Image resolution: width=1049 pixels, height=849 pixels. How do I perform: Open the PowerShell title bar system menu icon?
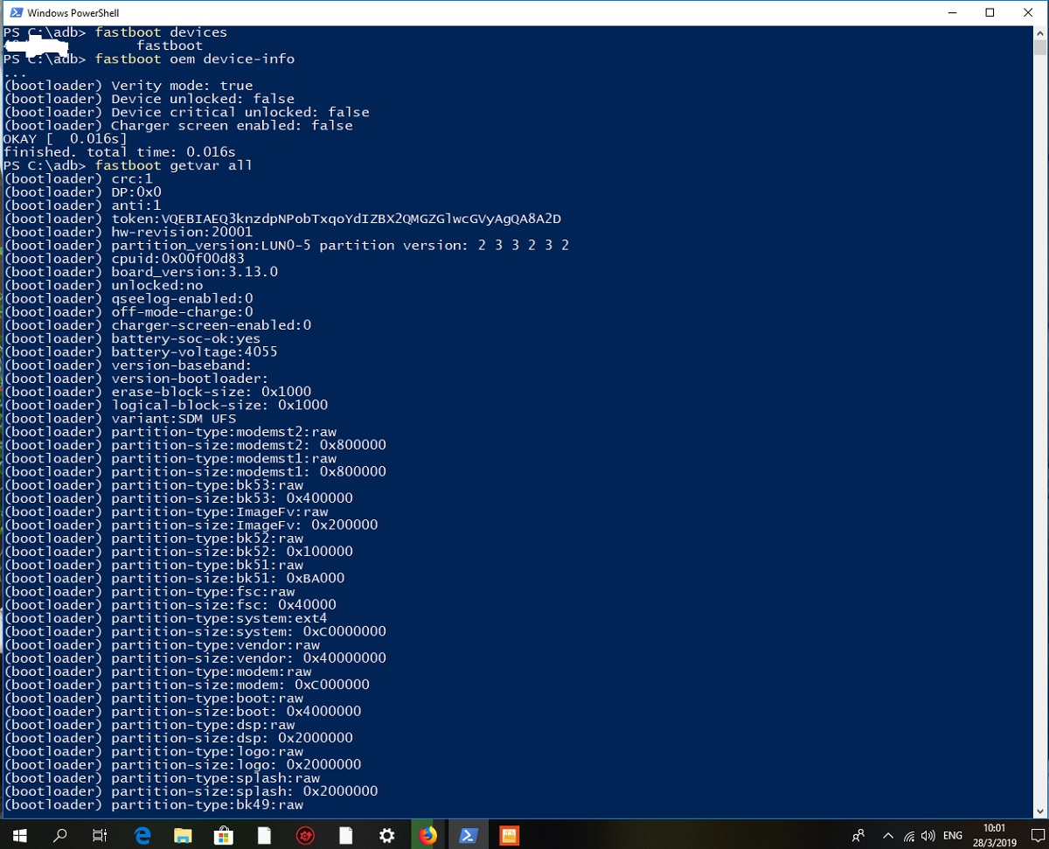point(16,13)
